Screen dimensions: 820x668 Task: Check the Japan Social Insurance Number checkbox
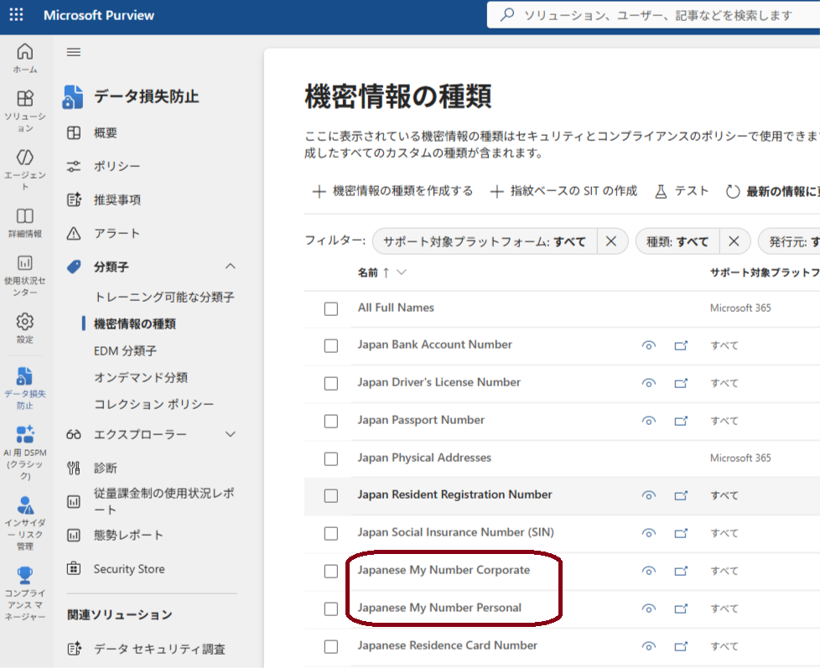[x=331, y=533]
